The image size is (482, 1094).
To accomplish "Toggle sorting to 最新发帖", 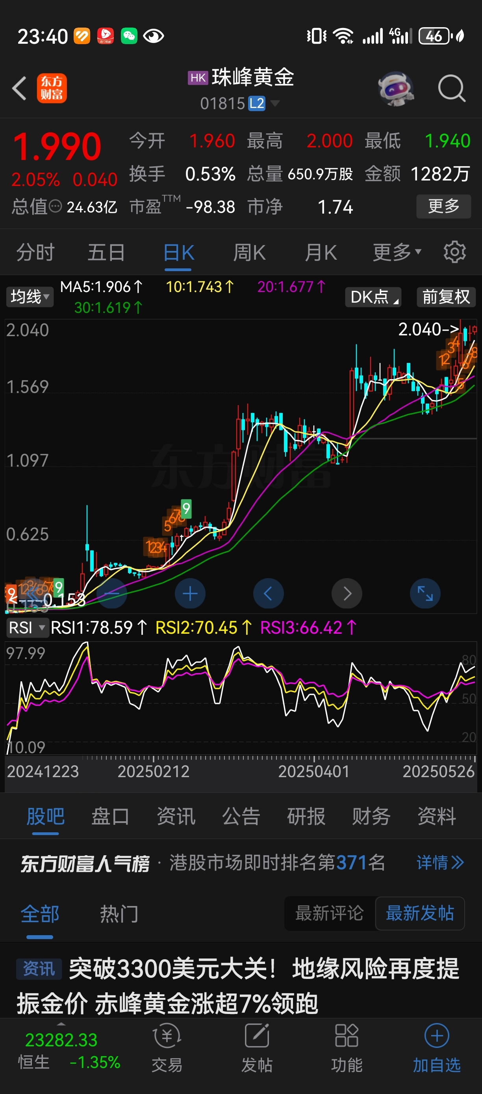I will pos(420,913).
